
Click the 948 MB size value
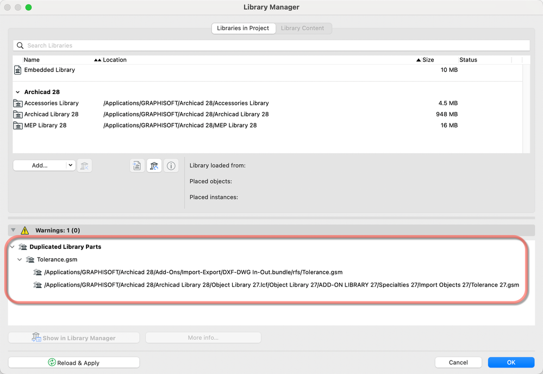(x=447, y=114)
